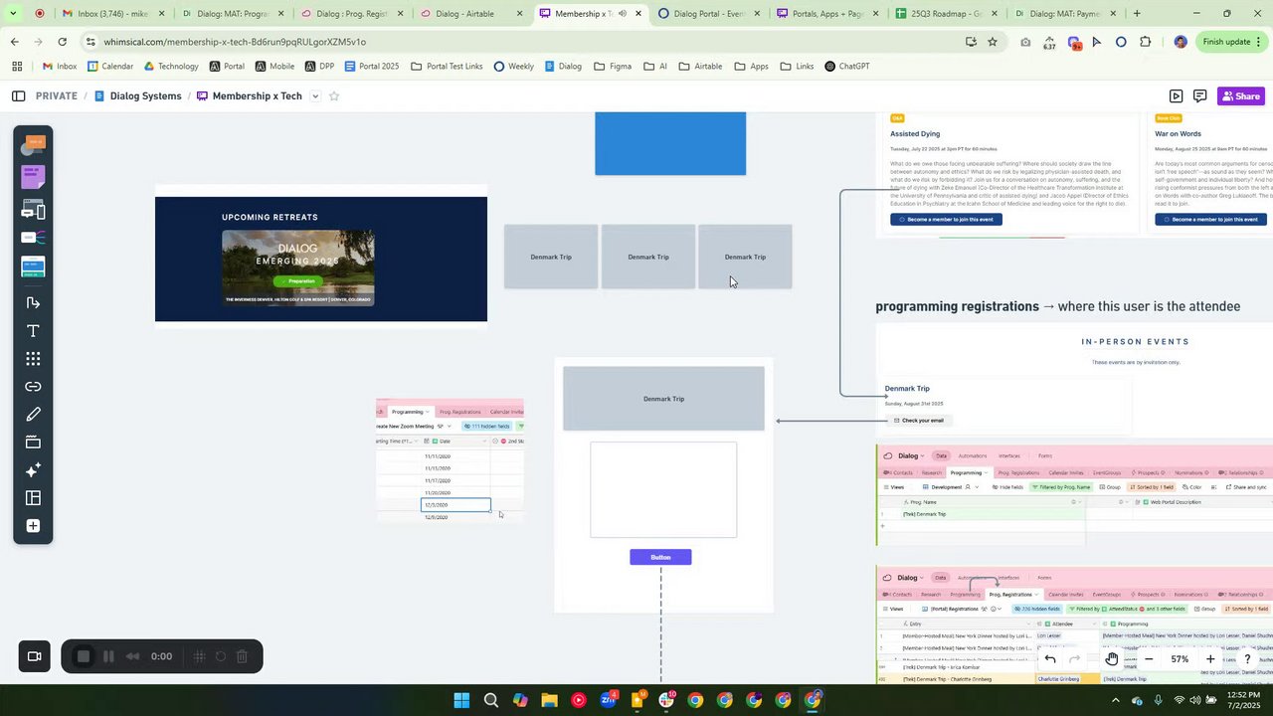
Task: Select the shapes tool in Whimsical toolbar
Action: (34, 146)
